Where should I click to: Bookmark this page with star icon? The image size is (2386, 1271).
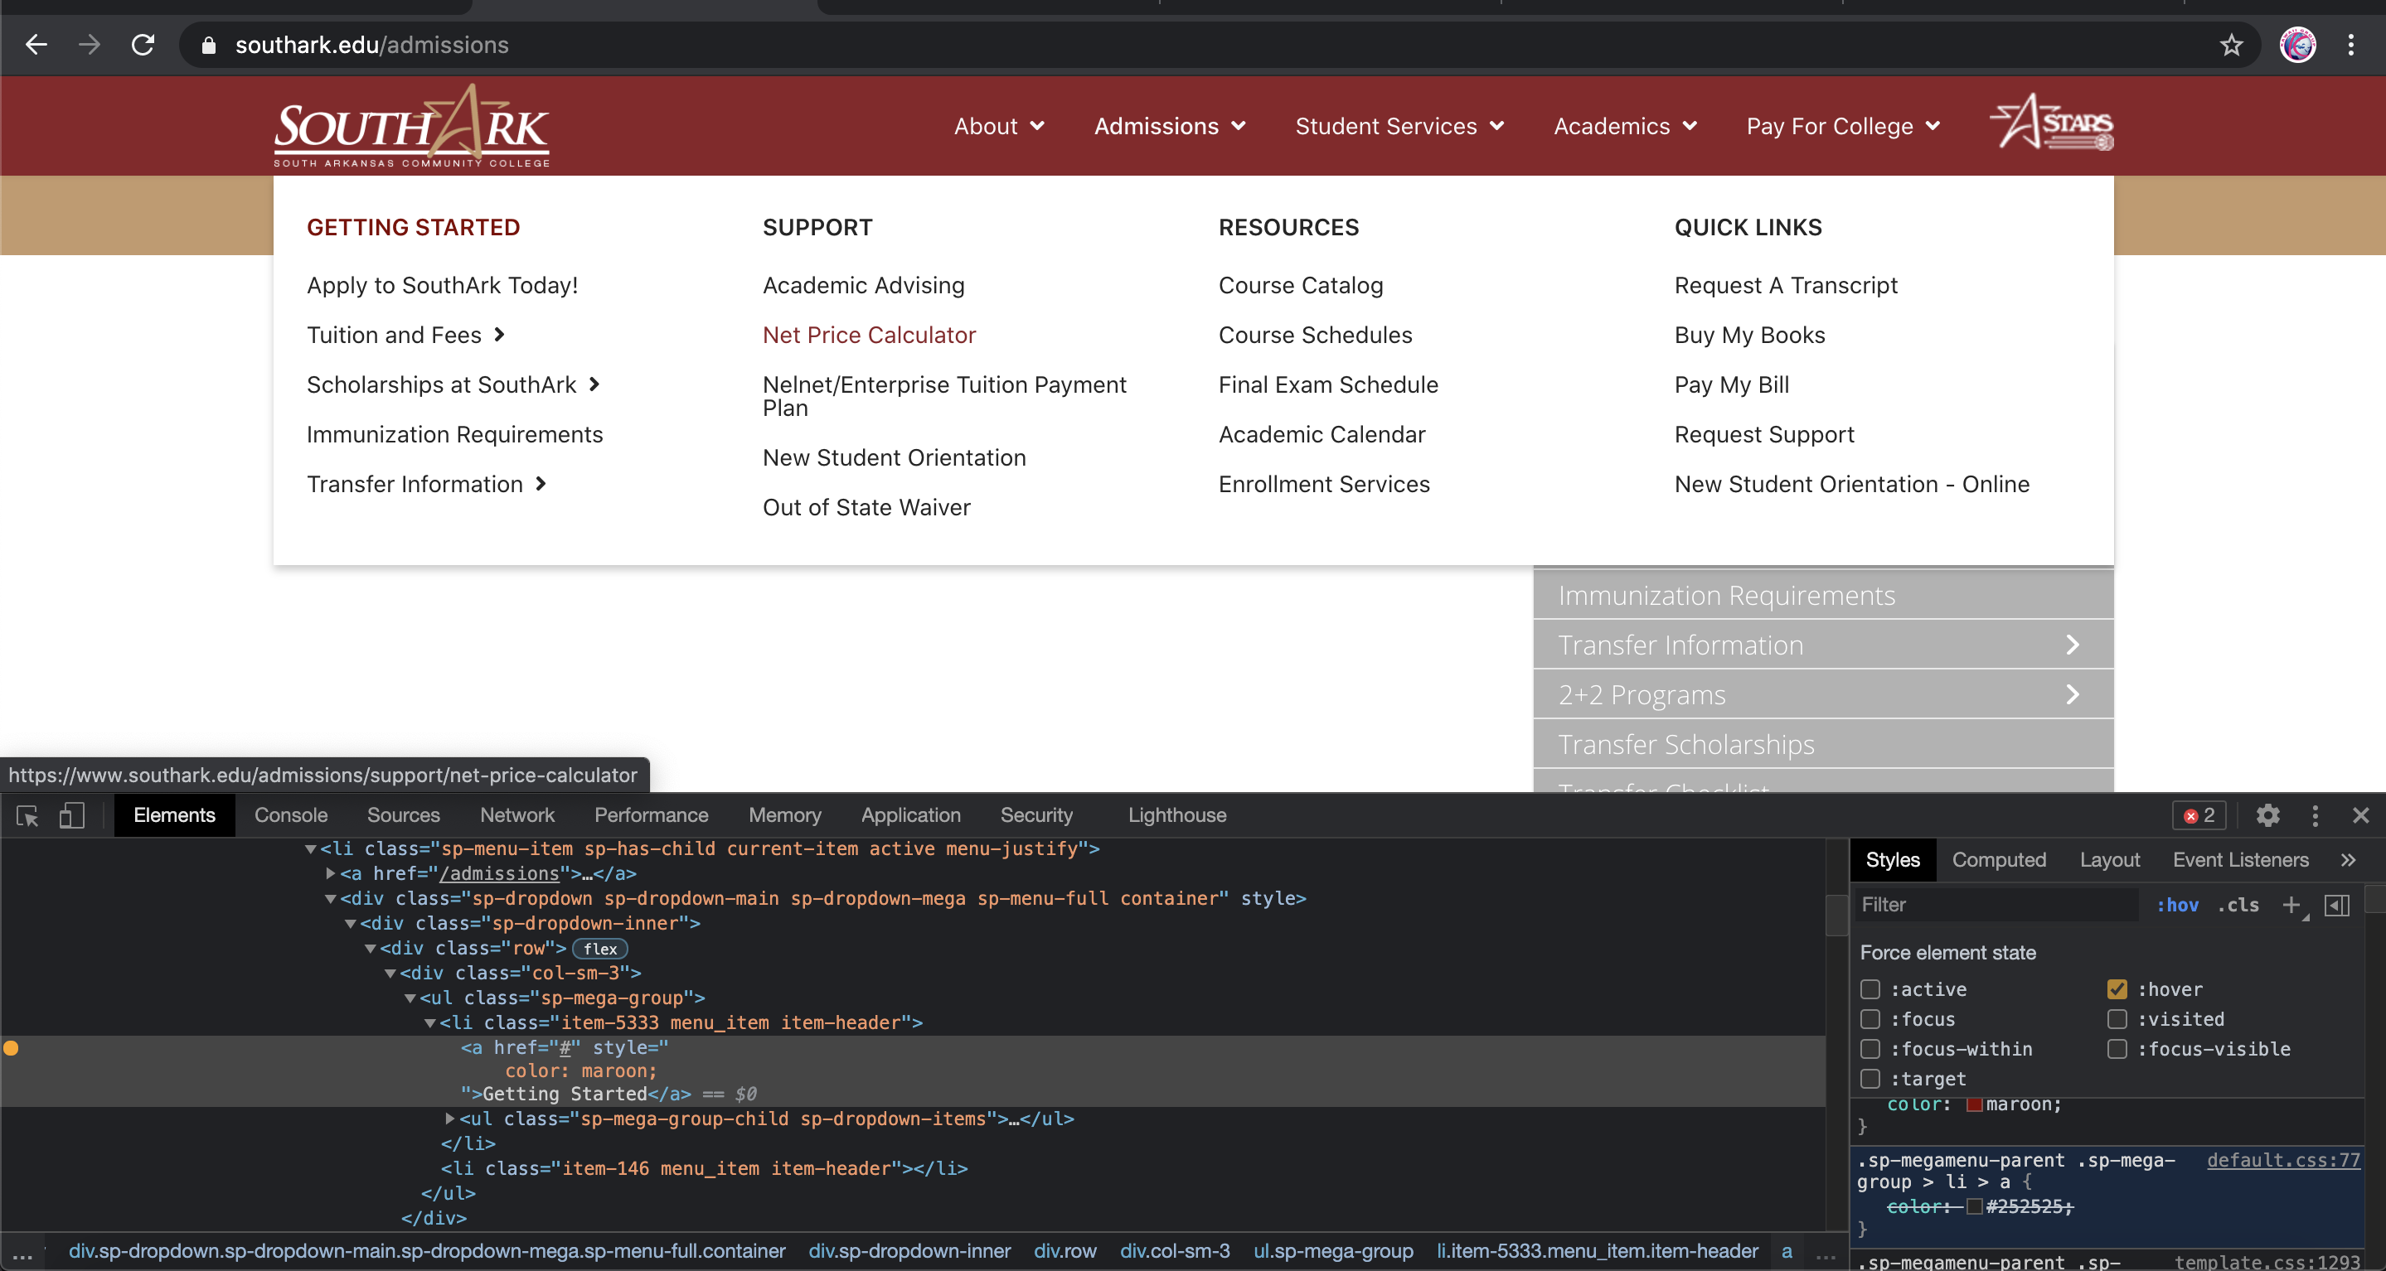coord(2231,45)
